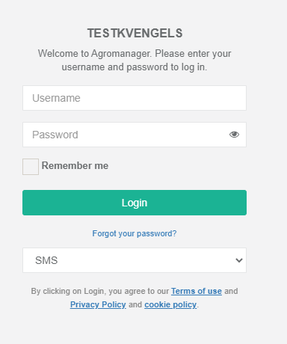Open the SMS dropdown
The width and height of the screenshot is (287, 344).
point(135,260)
